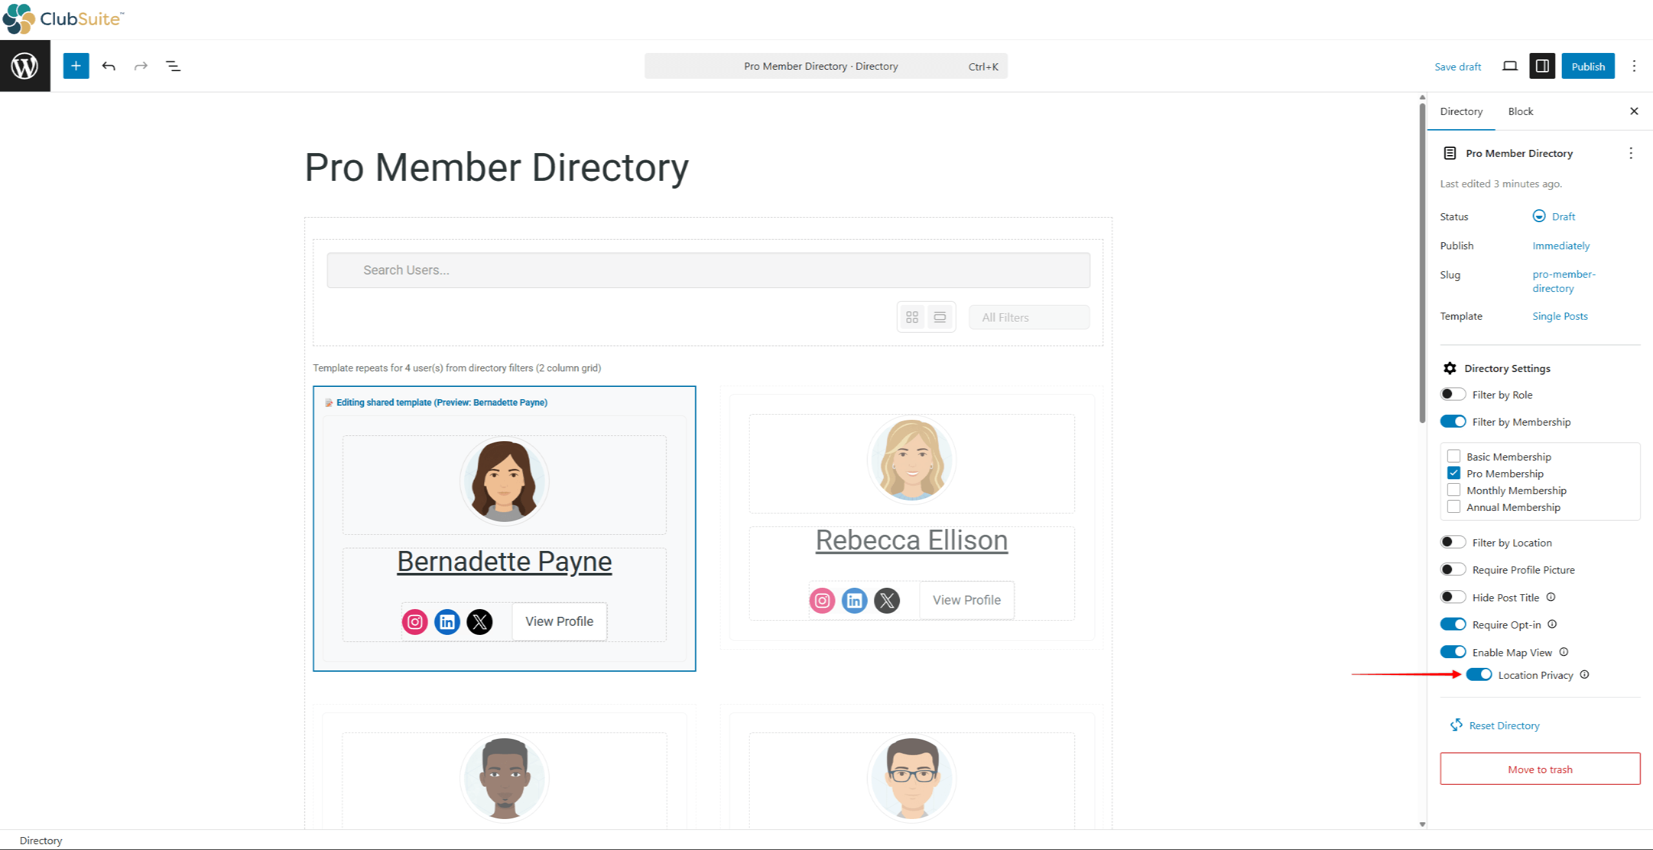Check the Basic Membership checkbox

(1454, 457)
